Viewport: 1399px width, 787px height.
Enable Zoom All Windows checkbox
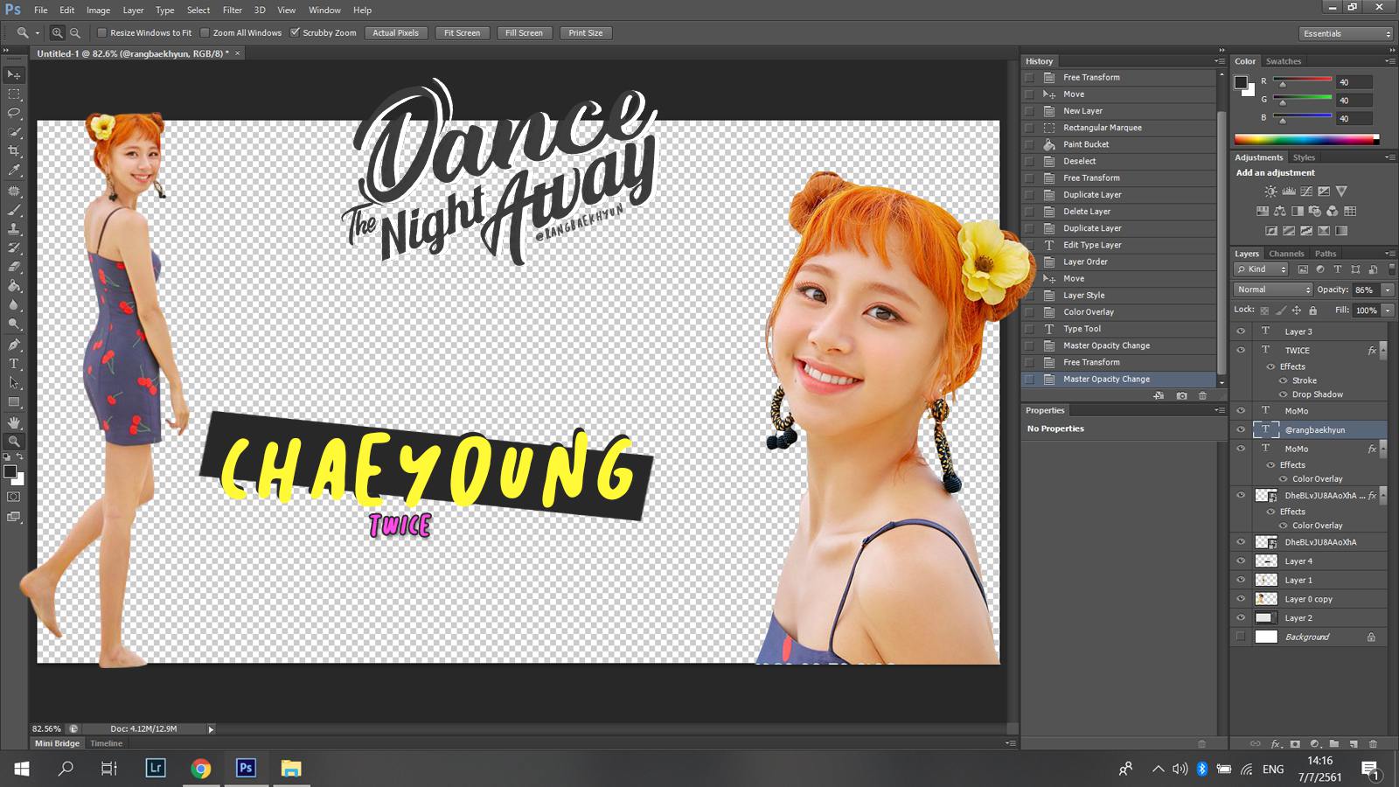click(205, 33)
